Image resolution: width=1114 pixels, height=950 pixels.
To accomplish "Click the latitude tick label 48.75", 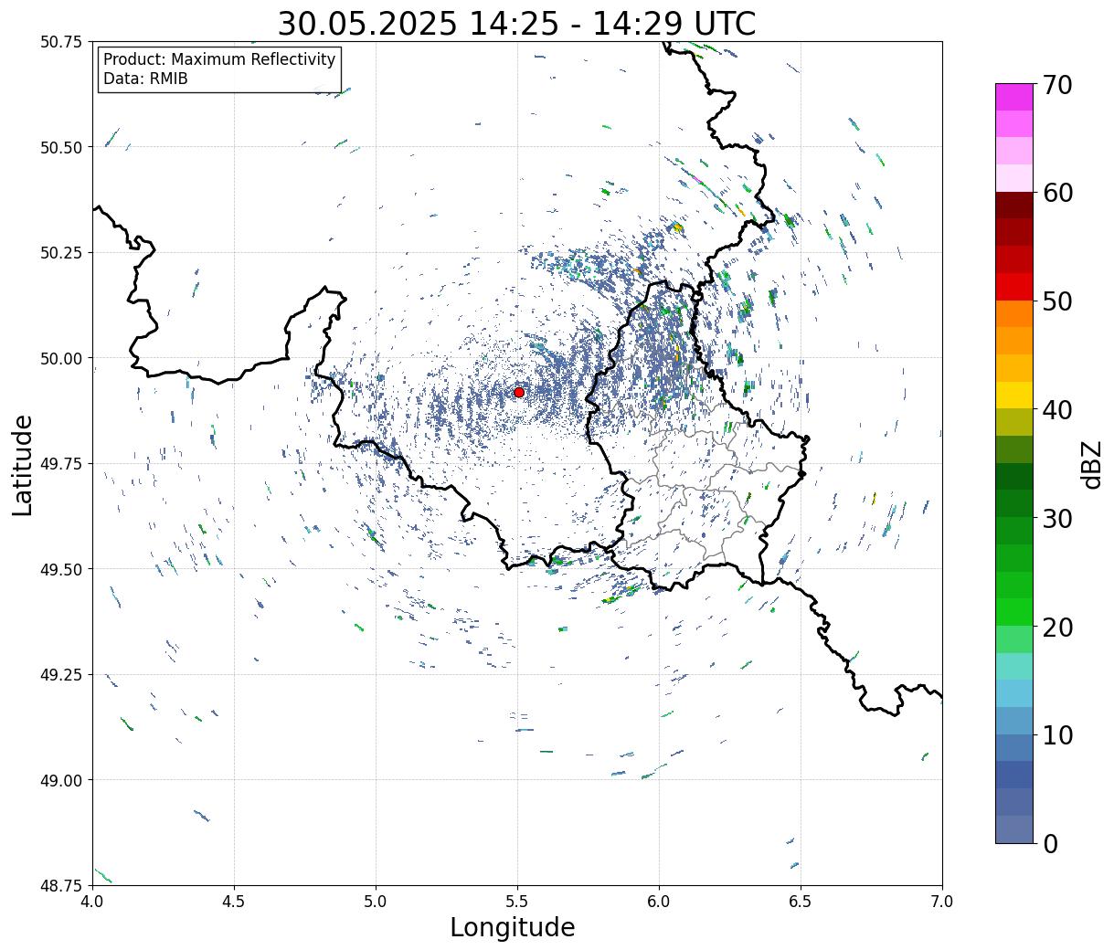I will point(61,885).
